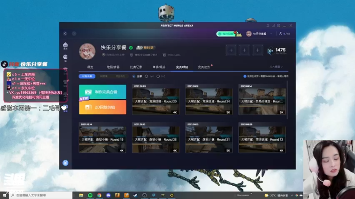Open the user avatar in top bar
Screen dimensions: 355x199
[x=249, y=34]
